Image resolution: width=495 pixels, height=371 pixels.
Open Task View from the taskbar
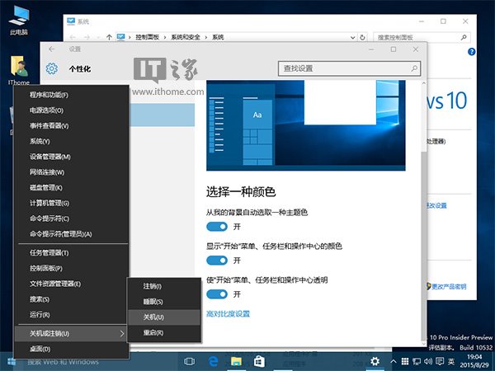(190, 361)
